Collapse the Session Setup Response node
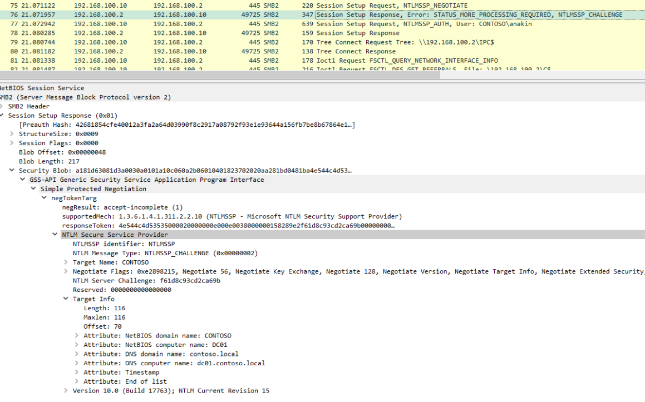645x402 pixels. tap(2, 116)
